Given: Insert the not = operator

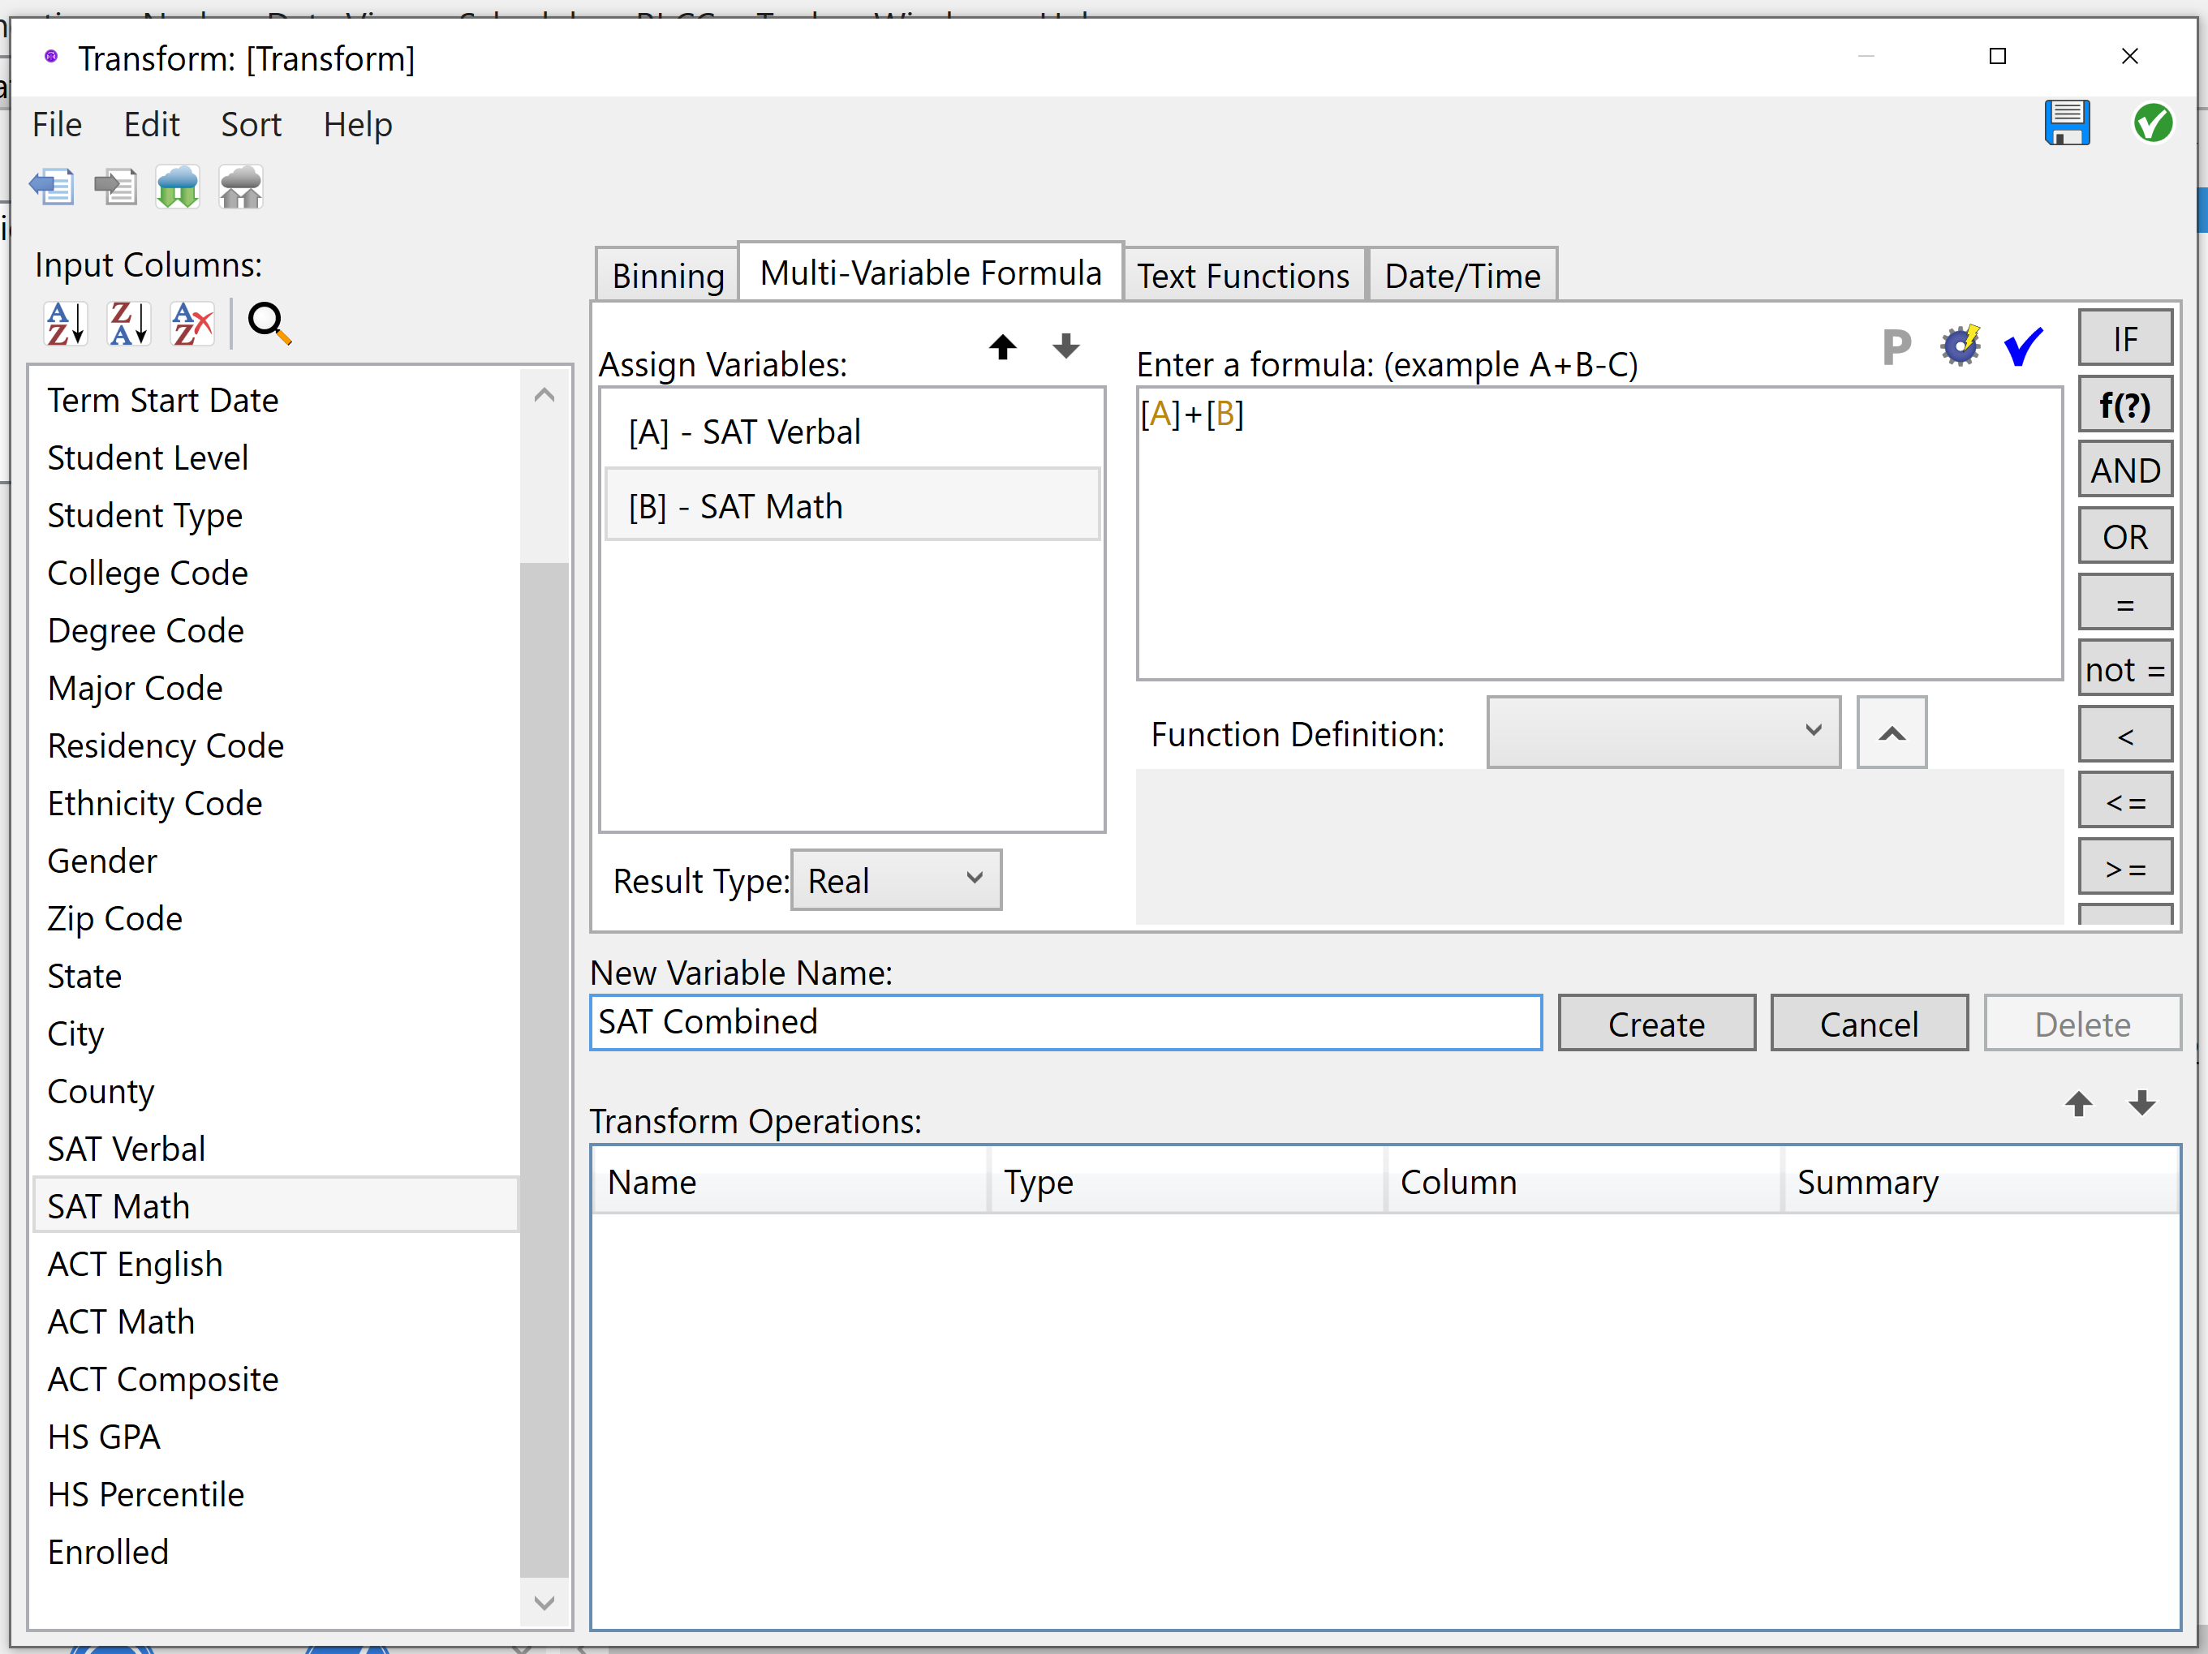Looking at the screenshot, I should [x=2125, y=668].
